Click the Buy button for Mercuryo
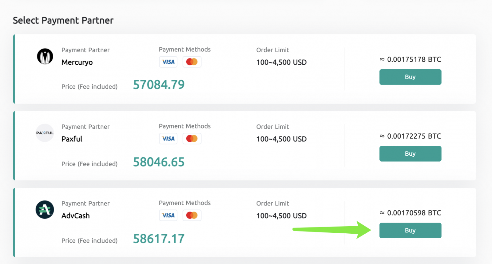Image resolution: width=492 pixels, height=264 pixels. (x=410, y=77)
